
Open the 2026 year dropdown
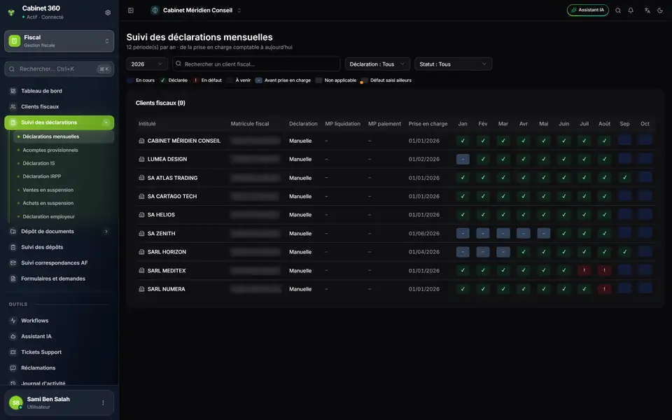[146, 64]
